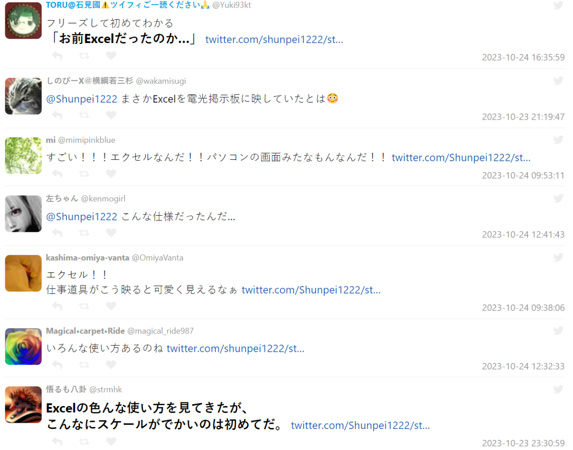View しのぴーX's cat avatar
573x450 pixels.
click(23, 96)
